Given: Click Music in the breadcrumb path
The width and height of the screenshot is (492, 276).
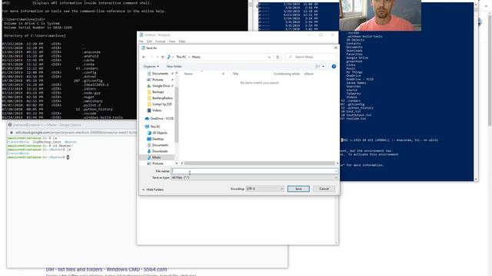Looking at the screenshot, I should [x=196, y=57].
